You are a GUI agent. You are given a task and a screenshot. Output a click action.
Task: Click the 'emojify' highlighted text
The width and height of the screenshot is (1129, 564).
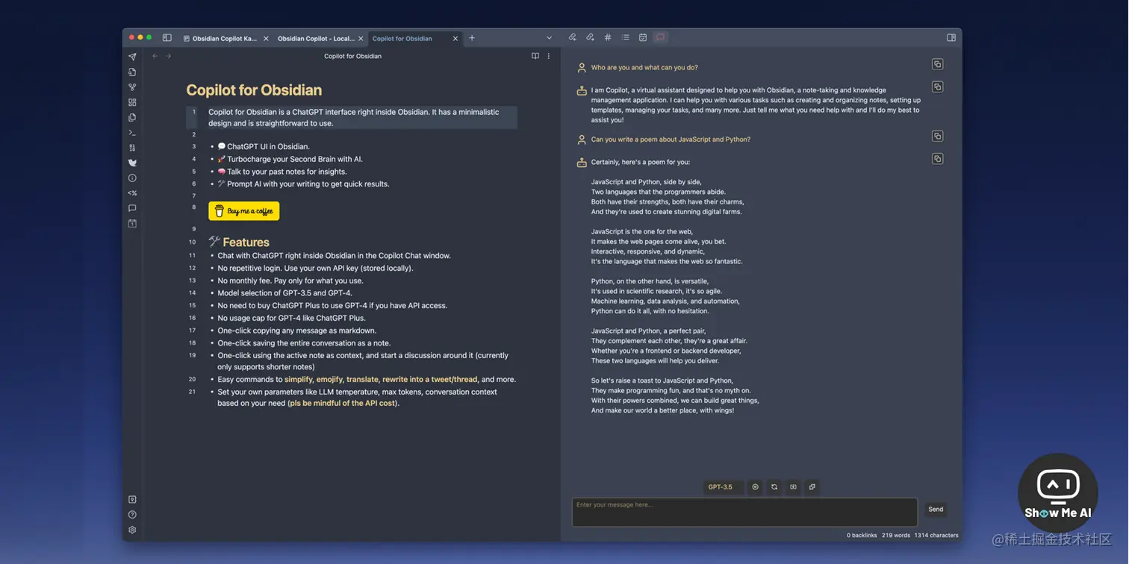click(x=329, y=380)
